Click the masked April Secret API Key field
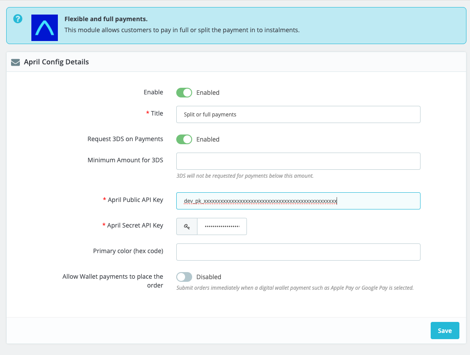470x355 pixels. click(x=222, y=226)
